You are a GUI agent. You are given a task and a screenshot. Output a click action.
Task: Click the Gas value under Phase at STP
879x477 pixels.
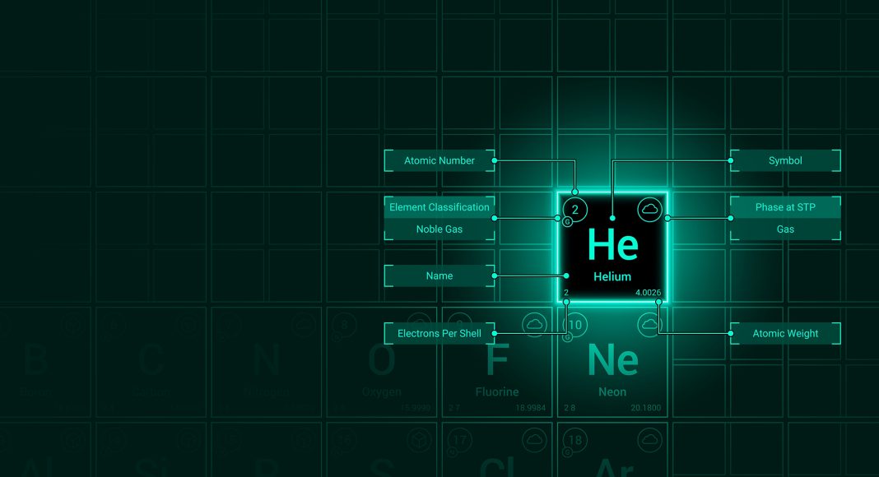(x=785, y=229)
